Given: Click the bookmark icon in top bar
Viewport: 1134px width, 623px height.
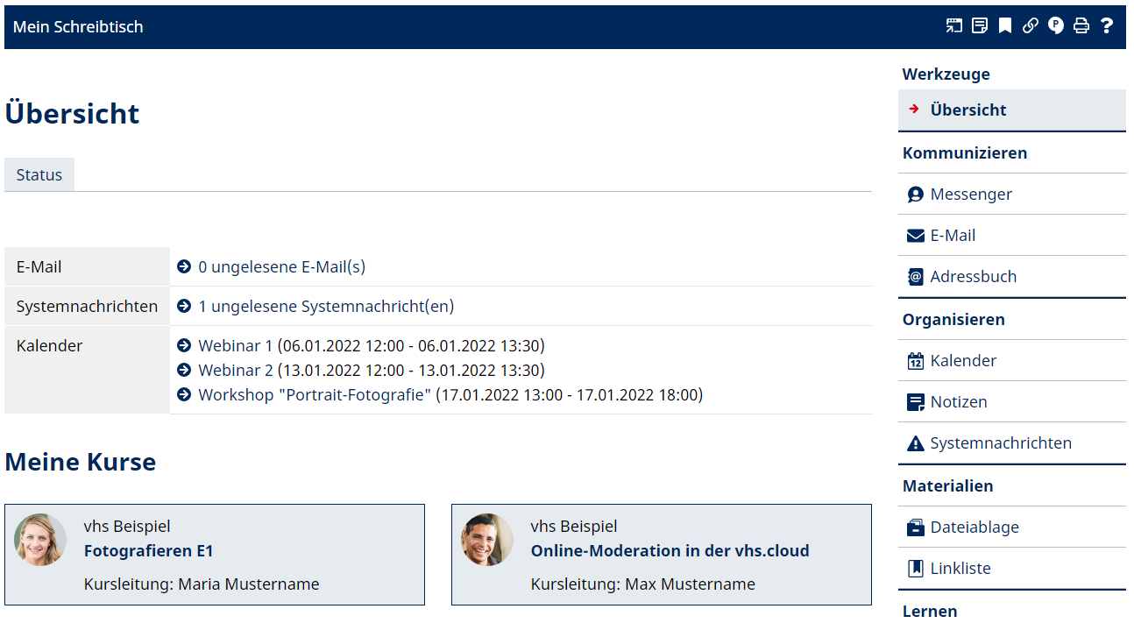Looking at the screenshot, I should (1005, 26).
